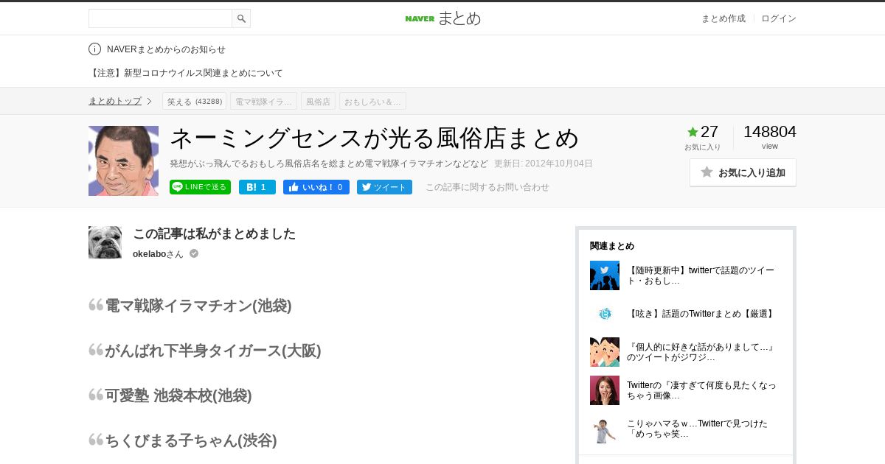Viewport: 885px width, 464px height.
Task: Click the Twitter bird thumbnail in 関連まとめ
Action: [x=605, y=275]
